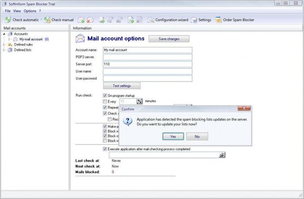Click the My mail account envelope icon
The width and height of the screenshot is (304, 199).
pyautogui.click(x=16, y=39)
